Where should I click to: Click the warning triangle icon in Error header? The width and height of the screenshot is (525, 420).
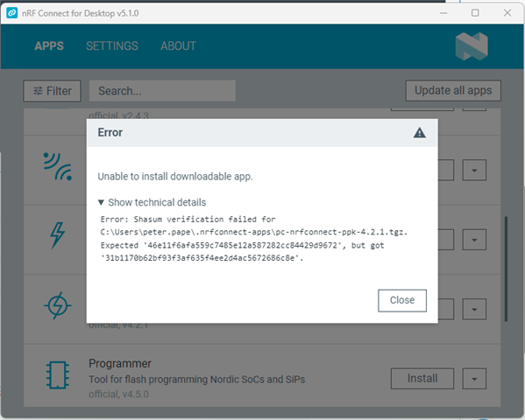click(419, 133)
